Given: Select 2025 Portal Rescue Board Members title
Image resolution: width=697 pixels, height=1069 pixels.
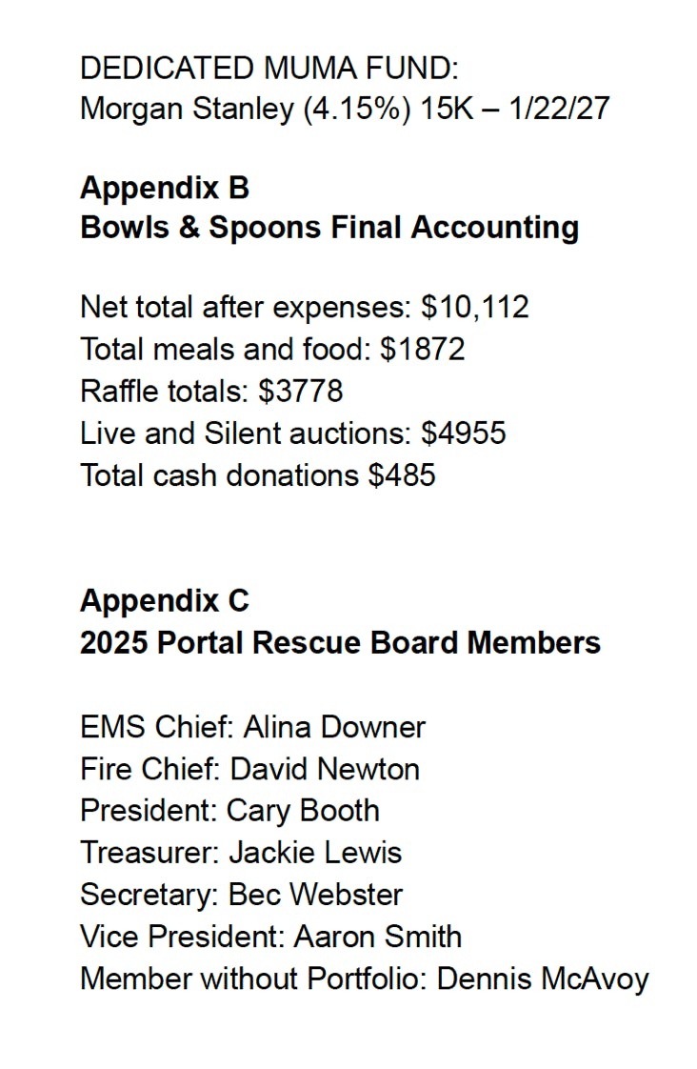Looking at the screenshot, I should pos(341,643).
